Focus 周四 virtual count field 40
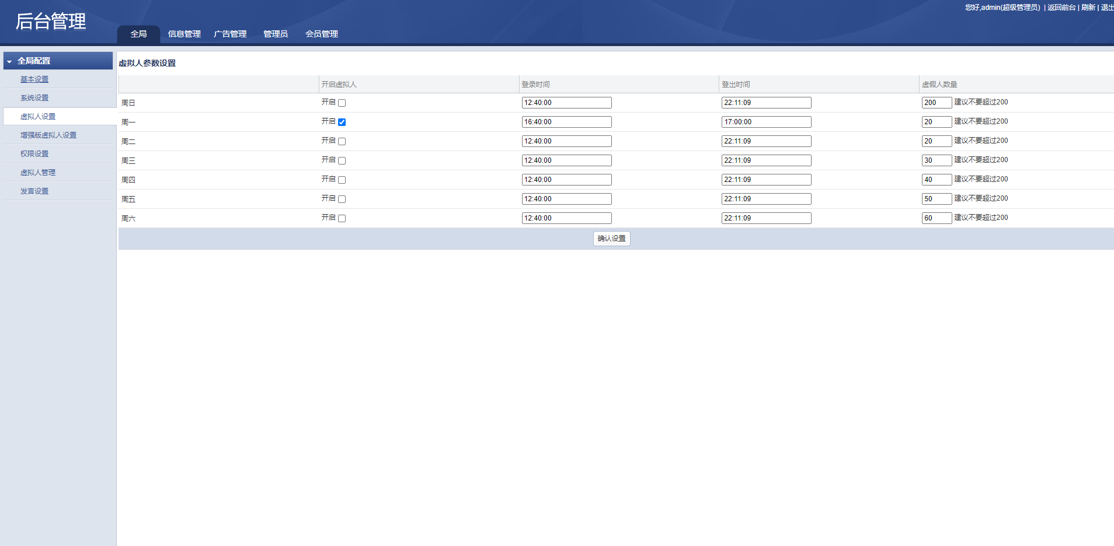This screenshot has width=1114, height=546. tap(937, 180)
